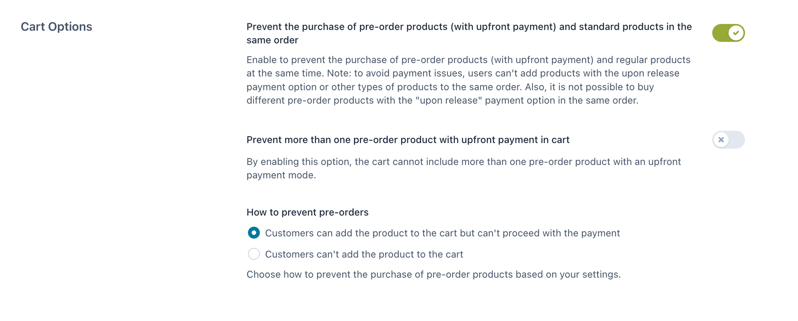The height and width of the screenshot is (321, 798).
Task: Click the words "payment mode." in second description
Action: click(x=281, y=175)
